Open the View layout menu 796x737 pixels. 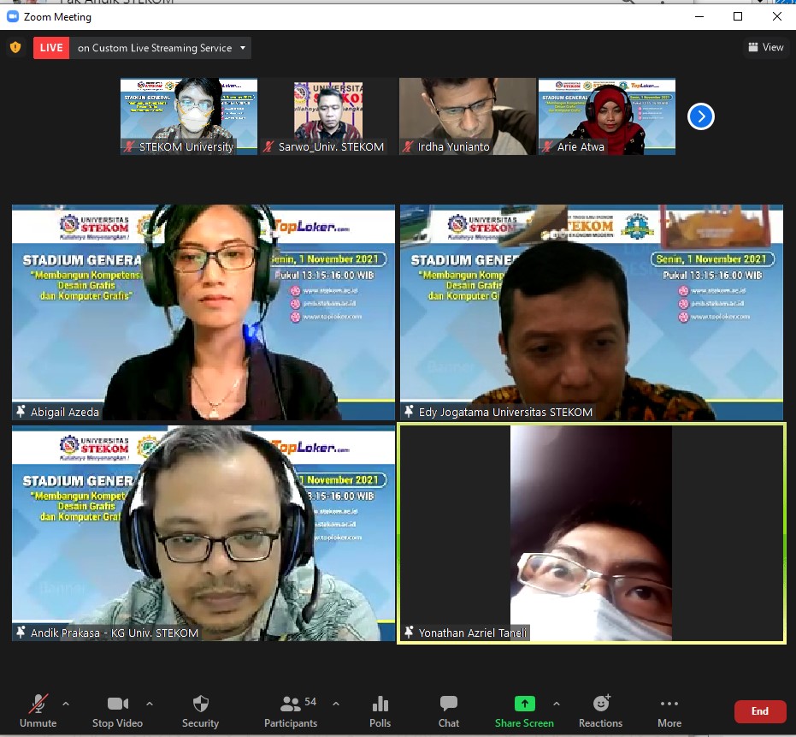coord(766,47)
